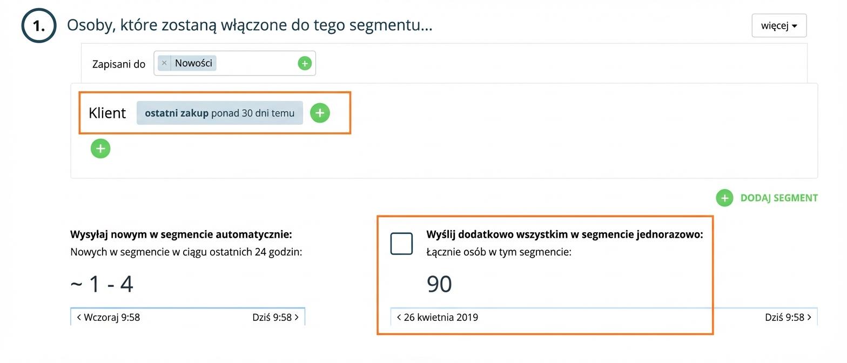Select the Nowości list tag

[193, 63]
